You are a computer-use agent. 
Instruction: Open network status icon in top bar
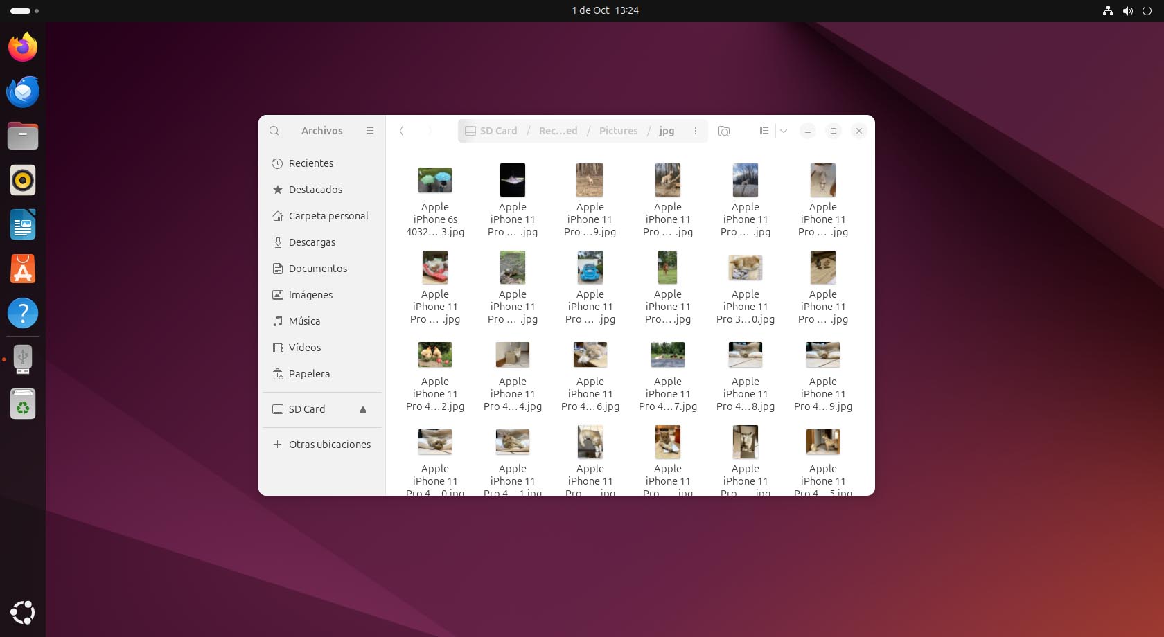click(x=1108, y=10)
